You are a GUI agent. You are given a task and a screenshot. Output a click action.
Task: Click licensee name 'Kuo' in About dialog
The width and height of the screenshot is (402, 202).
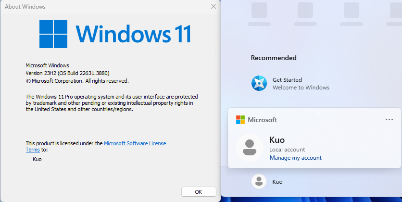(37, 159)
